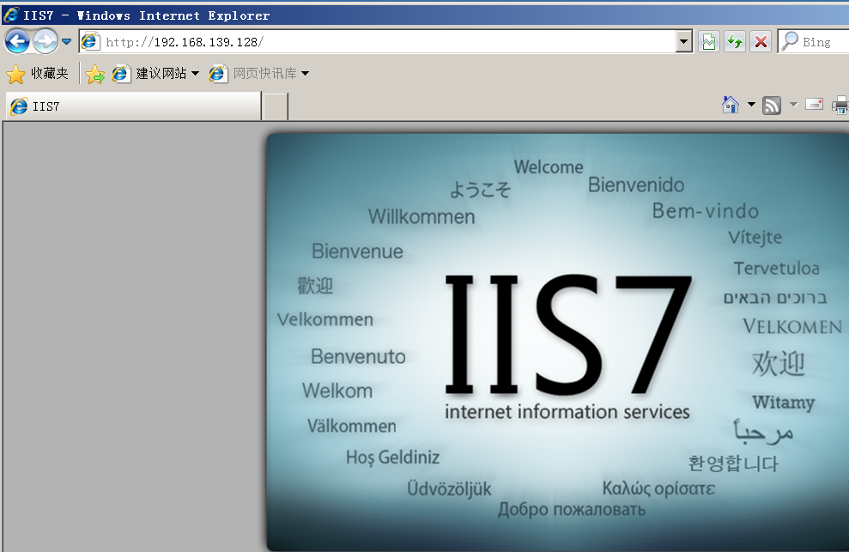The image size is (849, 552).
Task: Click the 'Tervetuloa' text
Action: tap(776, 268)
